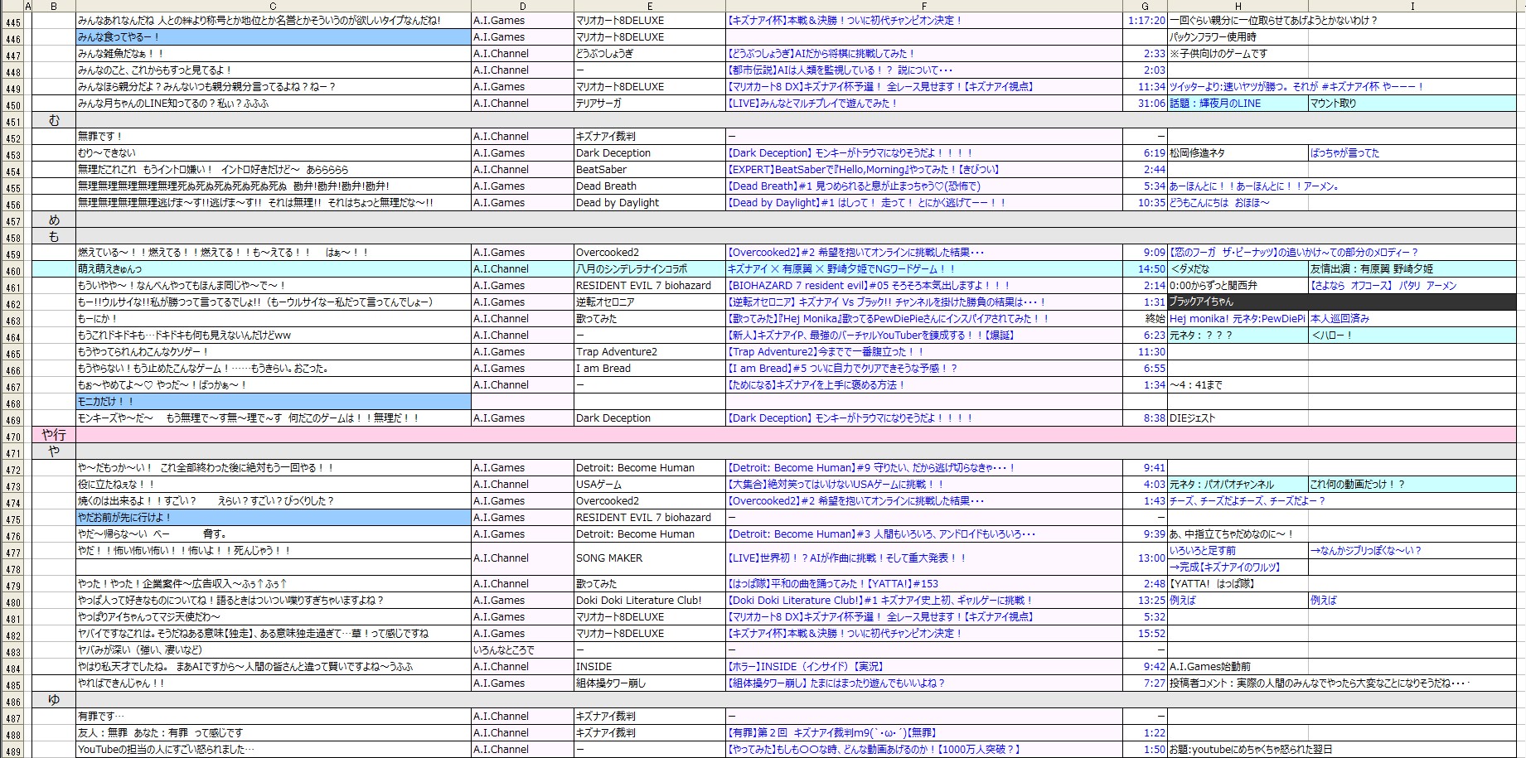Click cell 無罪です！

273,137
